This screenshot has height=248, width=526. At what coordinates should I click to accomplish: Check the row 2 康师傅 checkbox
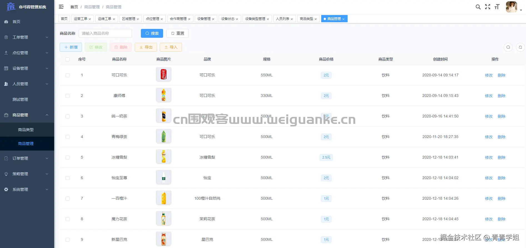tap(68, 96)
